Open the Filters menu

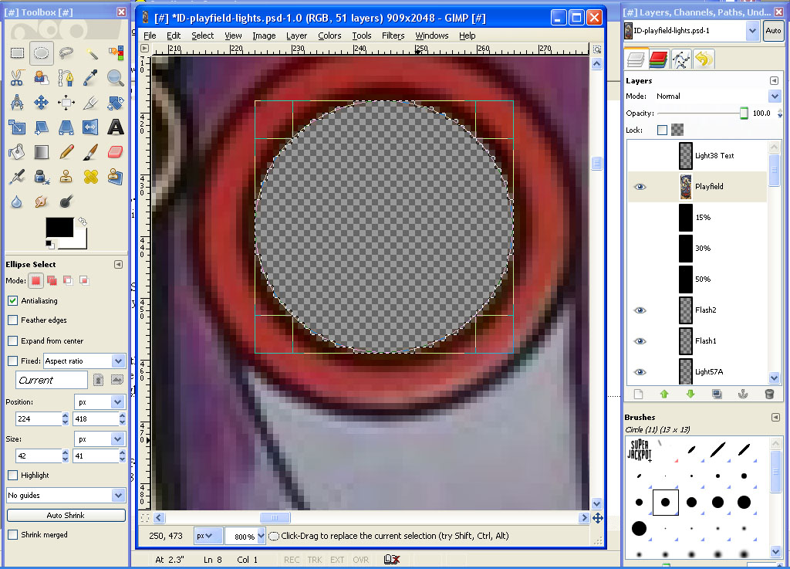pos(393,36)
